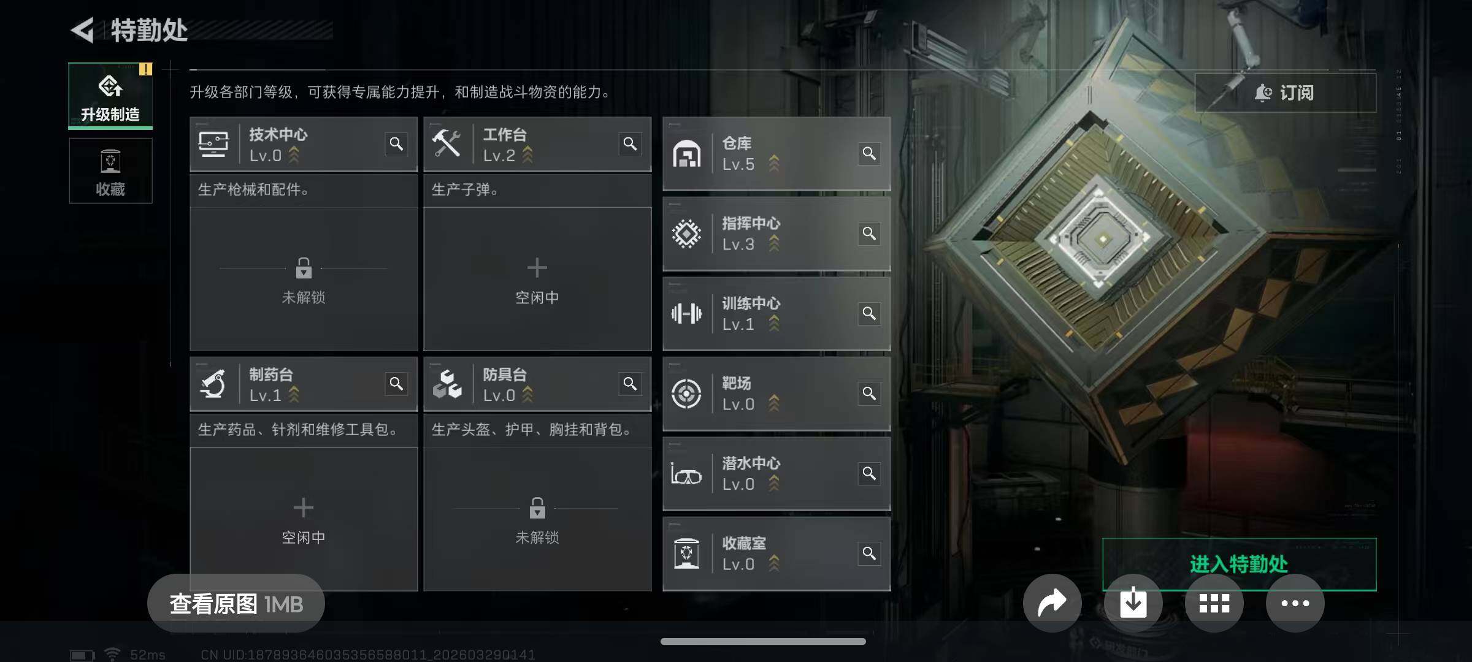Select the 升级制造 sidebar tab
Image resolution: width=1472 pixels, height=662 pixels.
pos(110,96)
